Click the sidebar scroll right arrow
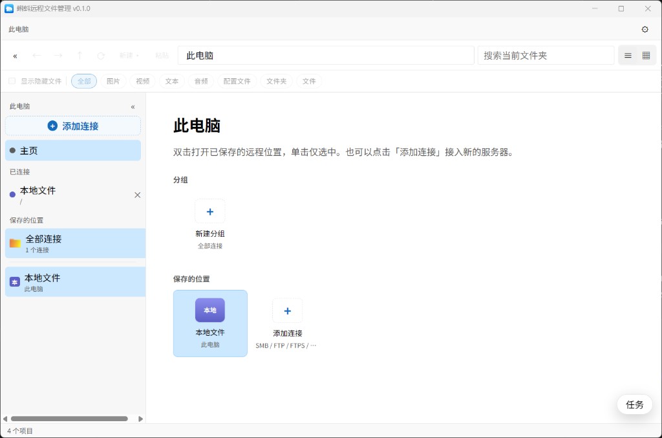662x438 pixels. 140,419
